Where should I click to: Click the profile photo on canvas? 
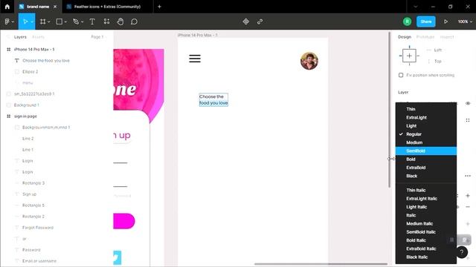point(309,61)
